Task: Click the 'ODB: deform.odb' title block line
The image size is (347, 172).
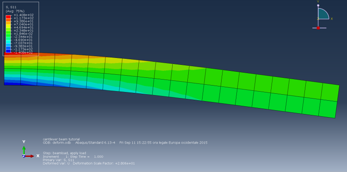Action: (x=57, y=143)
